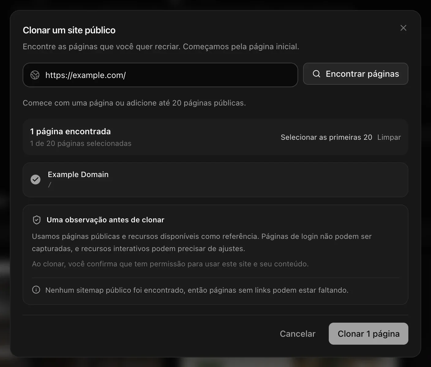The width and height of the screenshot is (431, 367).
Task: Click the Comece com uma página hint text
Action: point(134,103)
